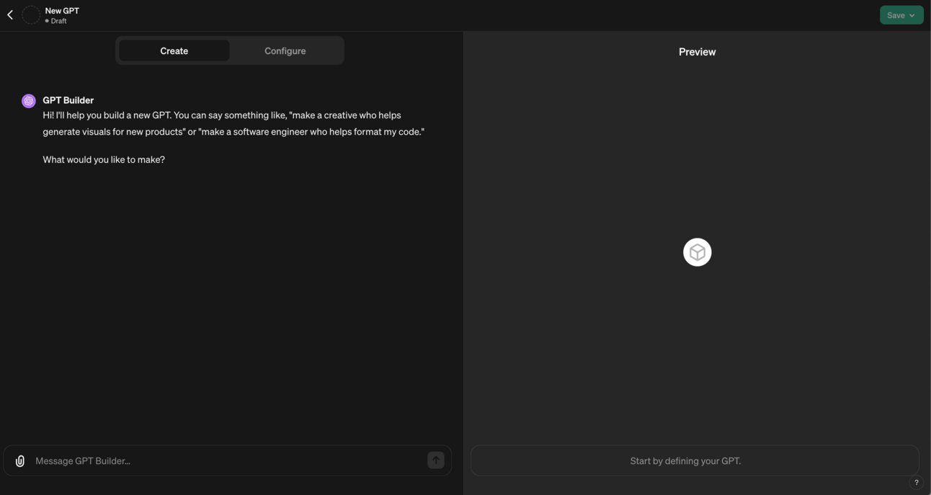This screenshot has width=931, height=495.
Task: Click the back arrow in header
Action: coord(10,15)
